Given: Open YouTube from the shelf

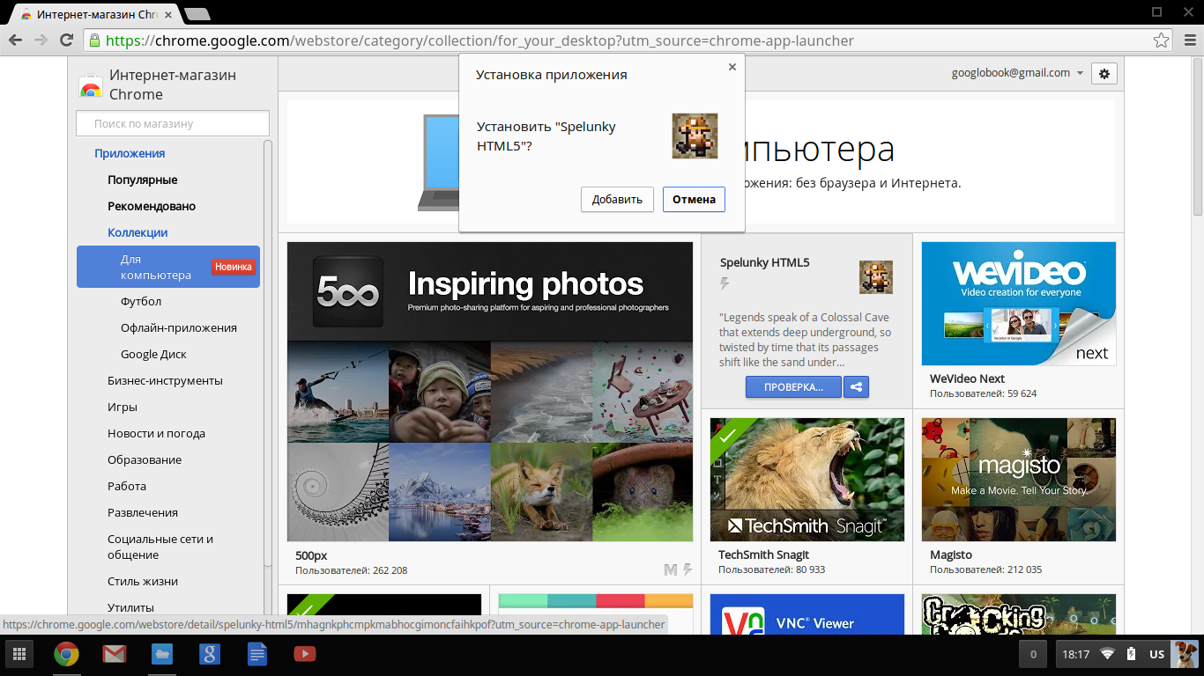Looking at the screenshot, I should (x=304, y=654).
